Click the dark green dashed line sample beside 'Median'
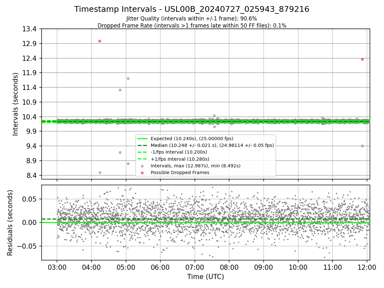 (x=142, y=146)
